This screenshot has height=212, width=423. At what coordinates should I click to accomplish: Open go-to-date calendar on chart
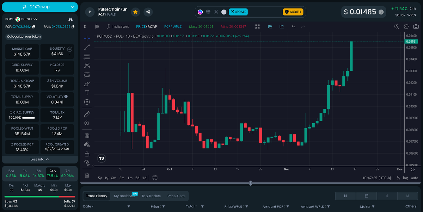155,178
